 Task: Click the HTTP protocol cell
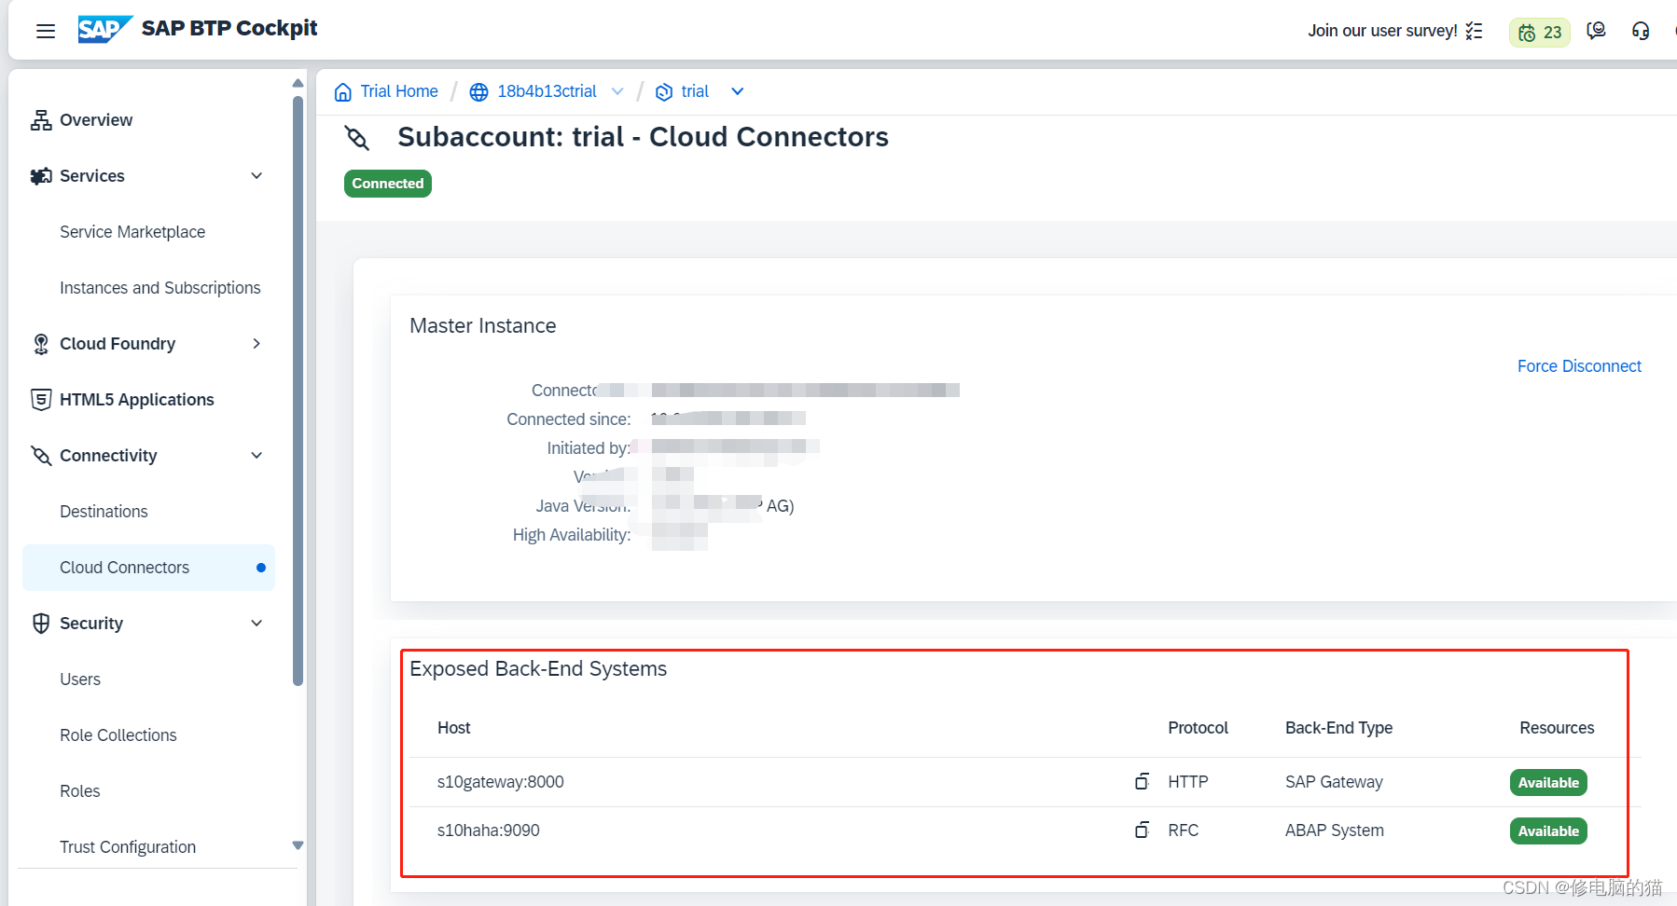coord(1188,782)
